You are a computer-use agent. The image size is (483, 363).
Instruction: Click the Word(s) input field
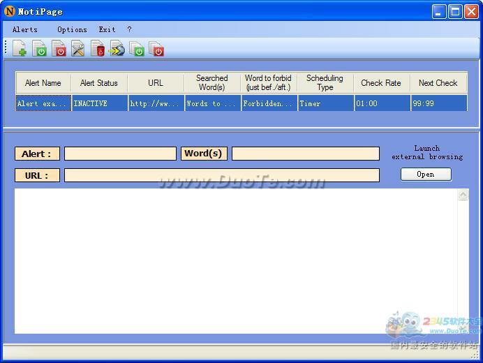pos(306,154)
